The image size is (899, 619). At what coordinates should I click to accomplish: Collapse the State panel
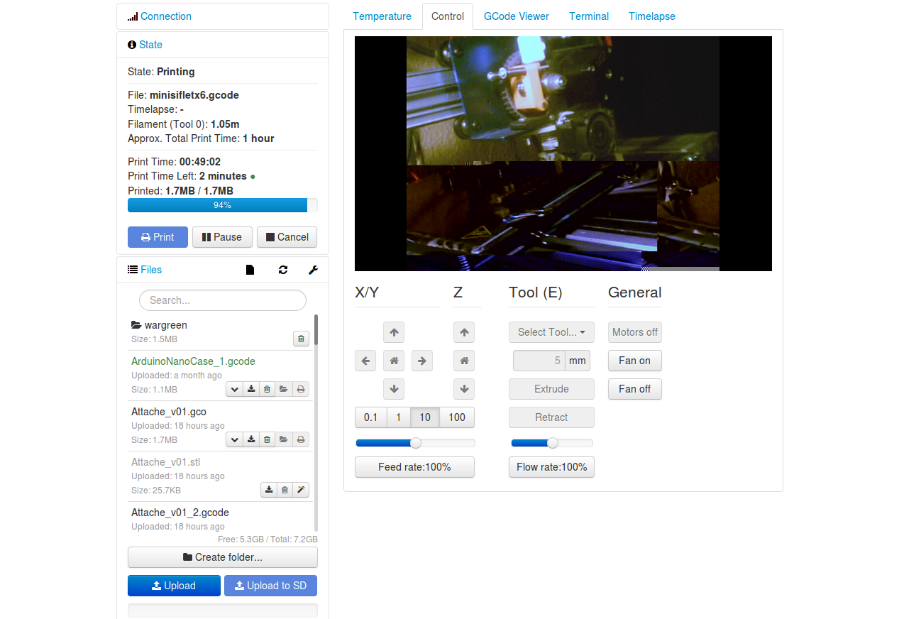[150, 45]
